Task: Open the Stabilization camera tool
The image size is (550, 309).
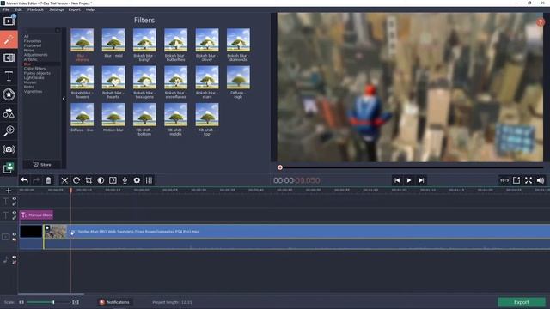Action: click(x=9, y=149)
